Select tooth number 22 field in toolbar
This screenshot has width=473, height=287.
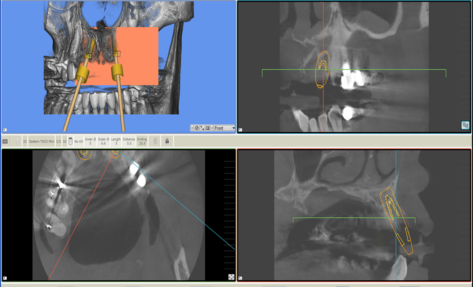(25, 141)
